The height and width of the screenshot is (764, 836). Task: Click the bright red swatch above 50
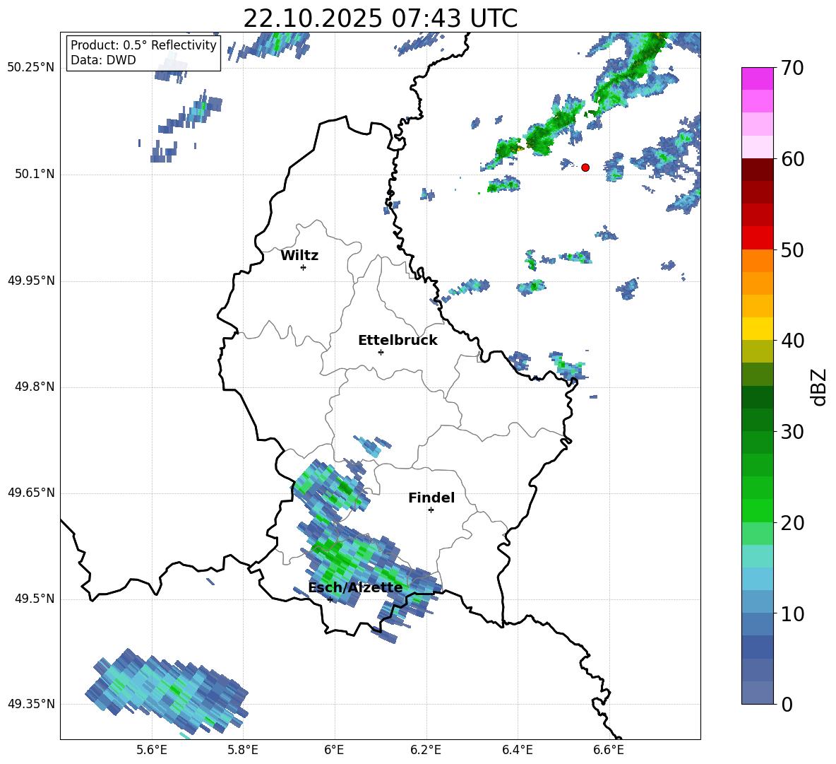click(x=757, y=237)
